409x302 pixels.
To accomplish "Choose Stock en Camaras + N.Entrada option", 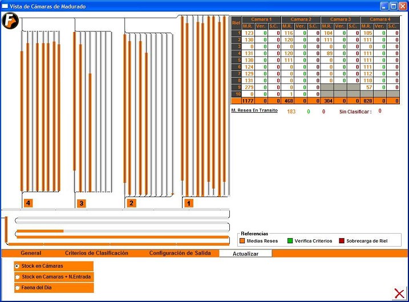I will pos(18,277).
